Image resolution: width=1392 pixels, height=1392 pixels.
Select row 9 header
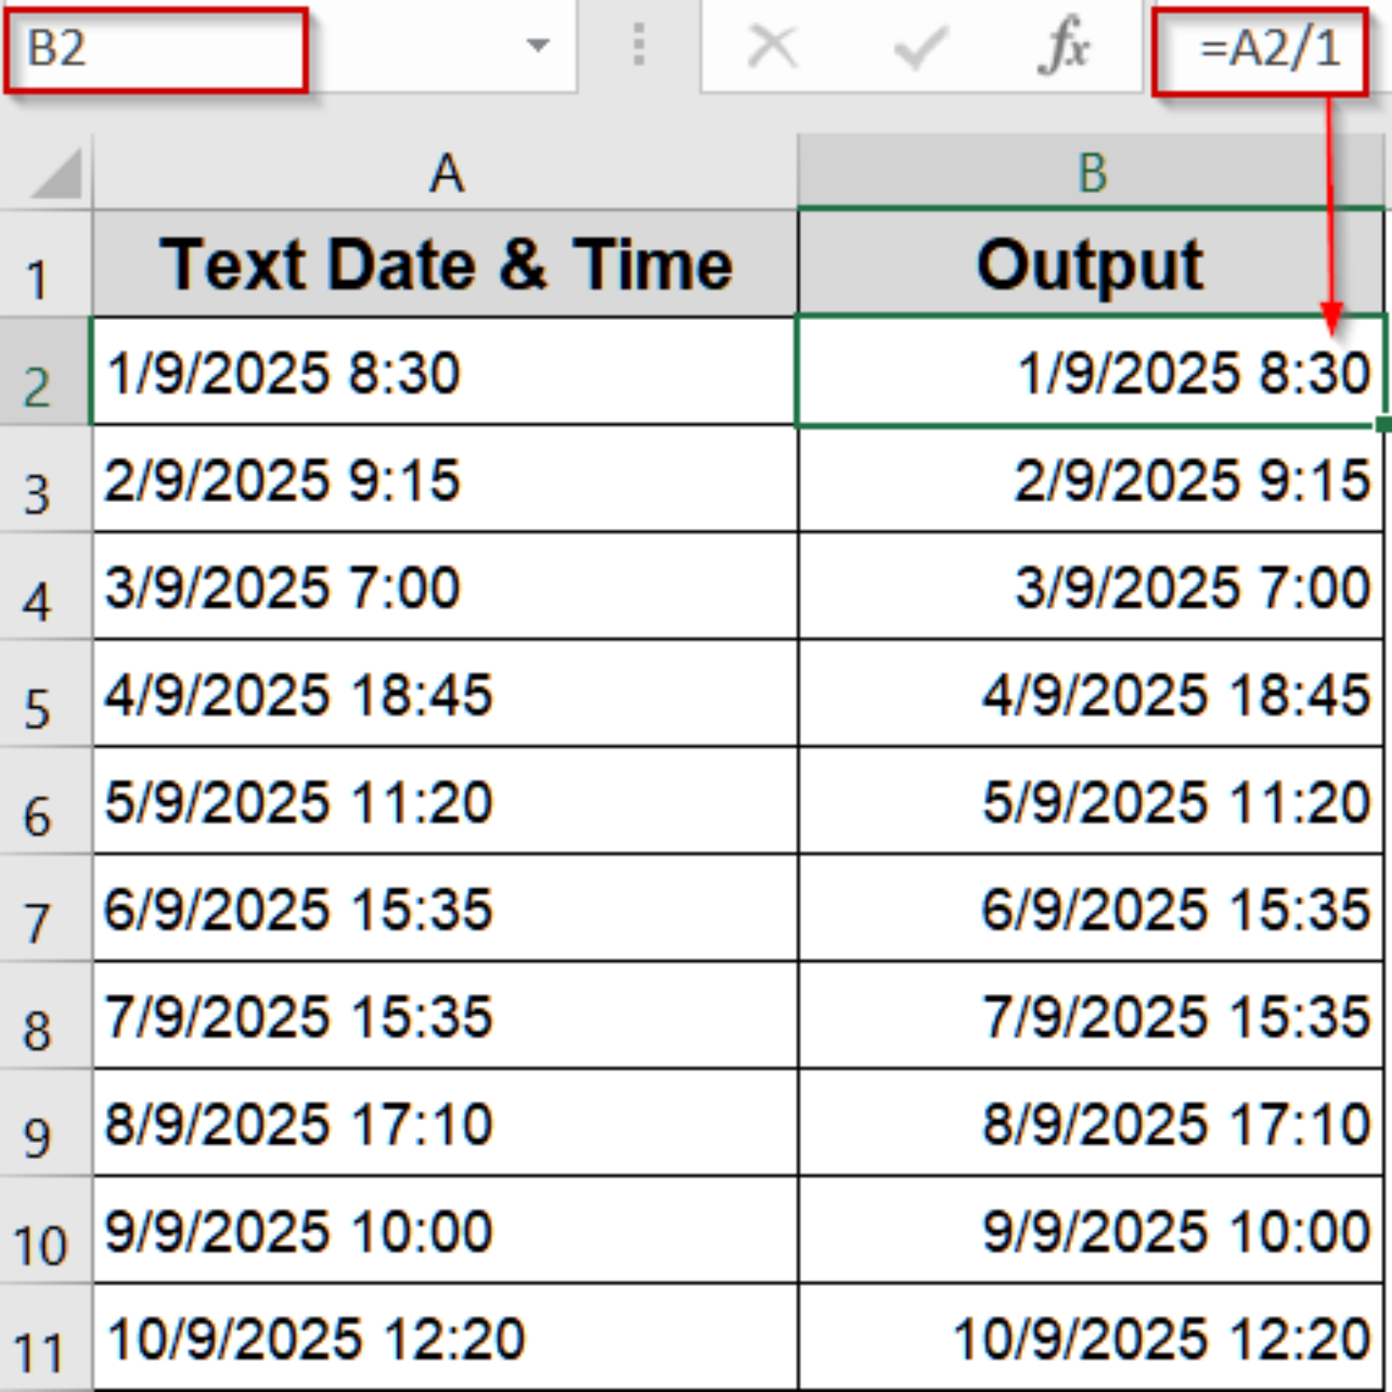point(45,1123)
